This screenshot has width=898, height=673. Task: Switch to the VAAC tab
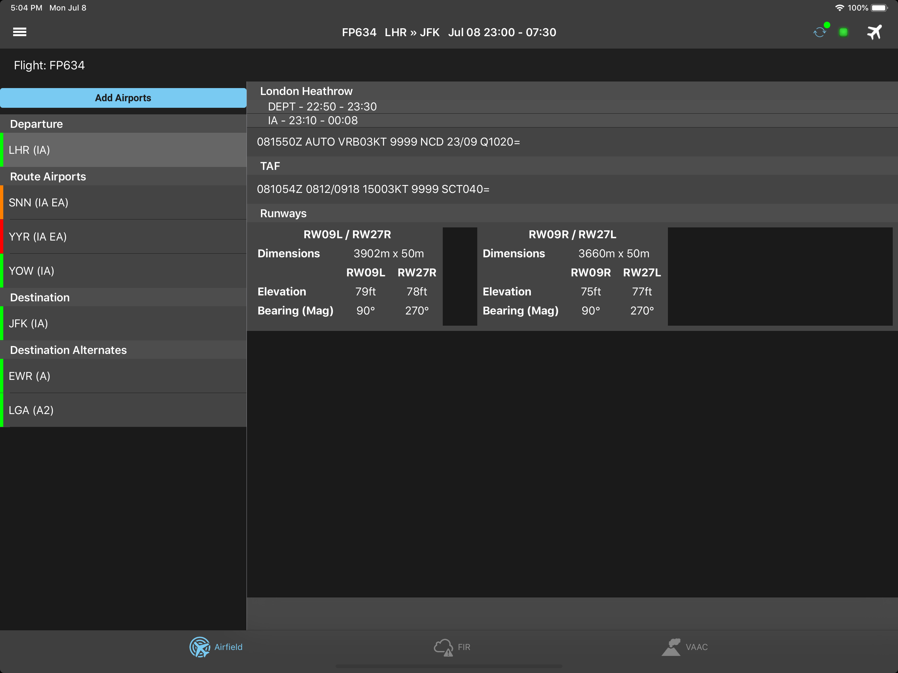(696, 647)
